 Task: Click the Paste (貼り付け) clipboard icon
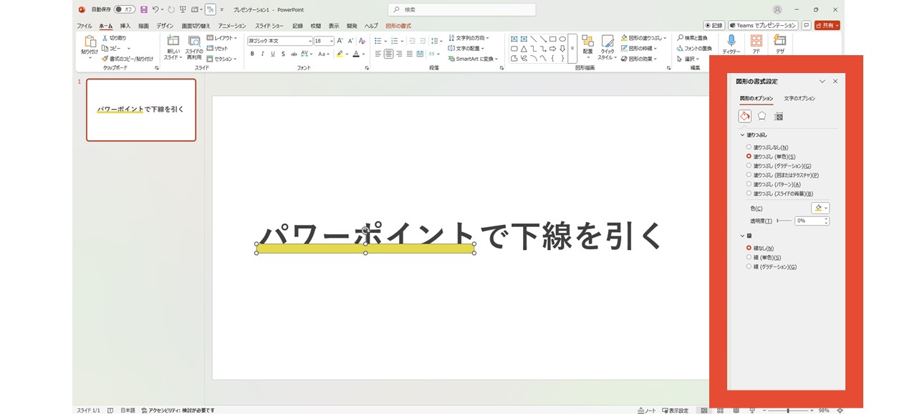click(x=90, y=42)
